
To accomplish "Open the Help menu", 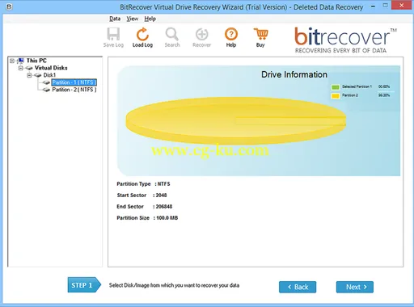I will tap(150, 19).
